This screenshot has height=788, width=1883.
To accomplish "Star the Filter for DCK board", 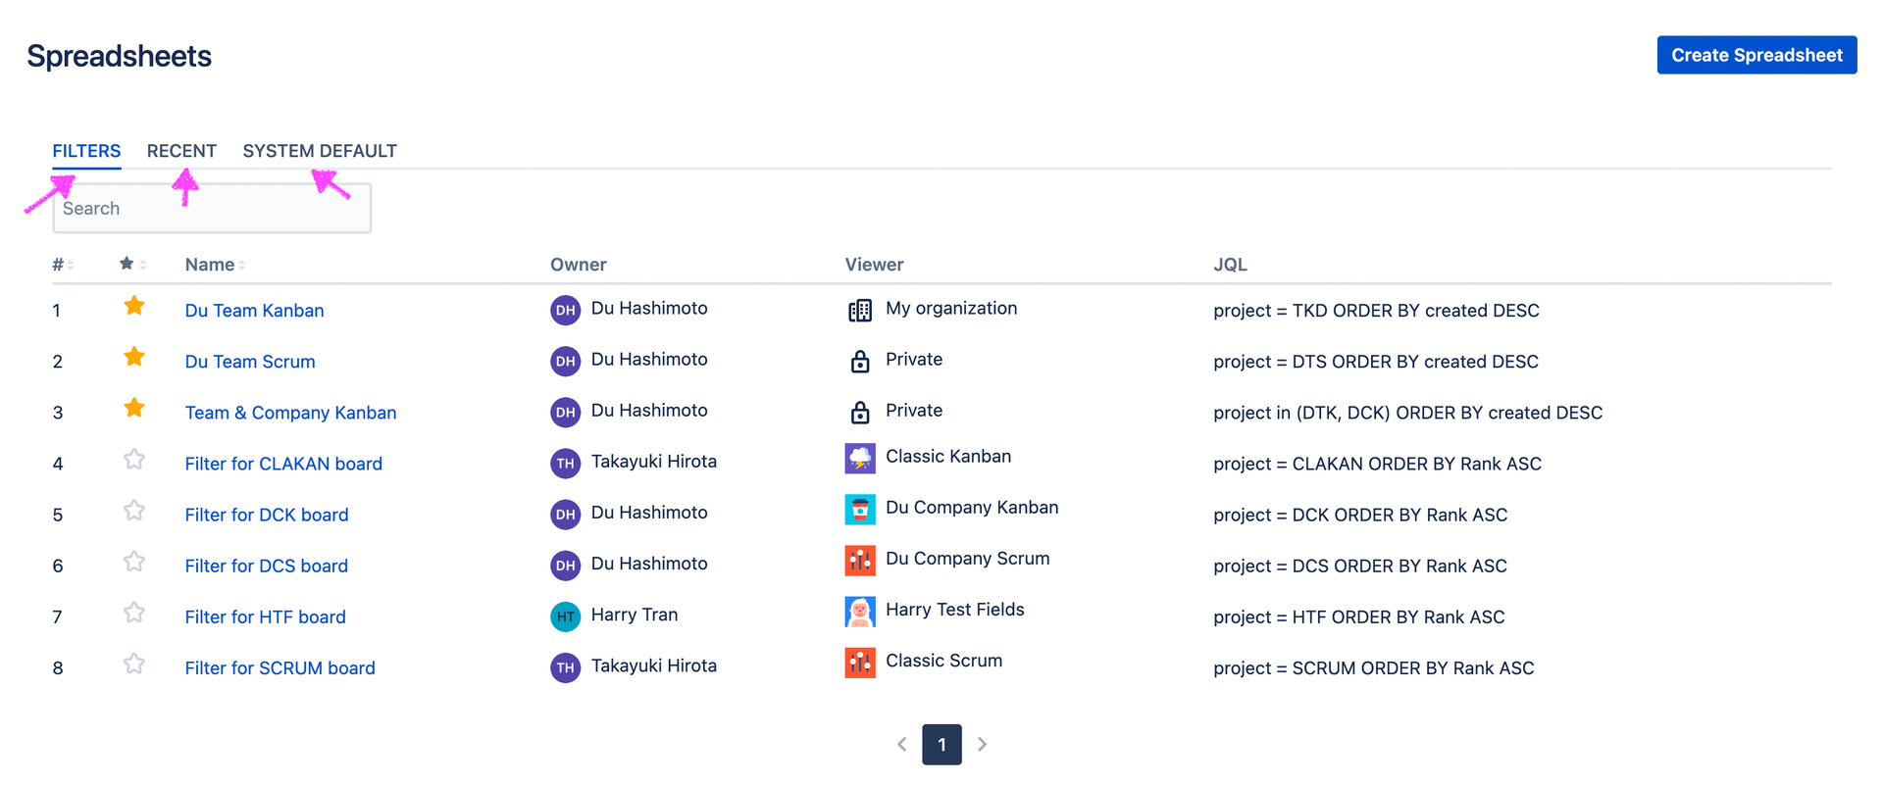I will [134, 510].
